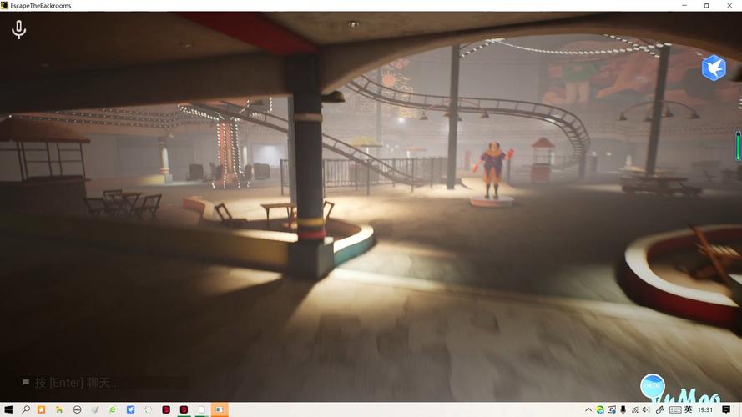The image size is (742, 417).
Task: Open the touch keyboard tray icon
Action: coord(675,409)
